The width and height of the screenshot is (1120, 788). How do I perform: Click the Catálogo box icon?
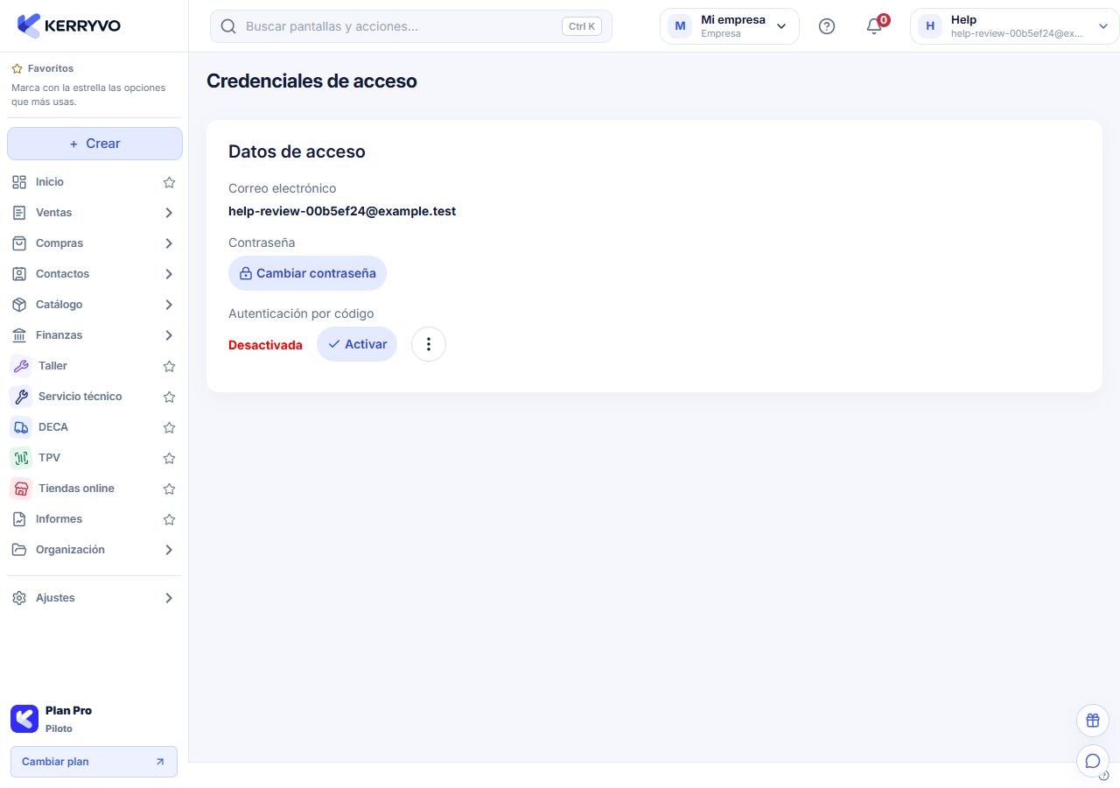coord(19,305)
